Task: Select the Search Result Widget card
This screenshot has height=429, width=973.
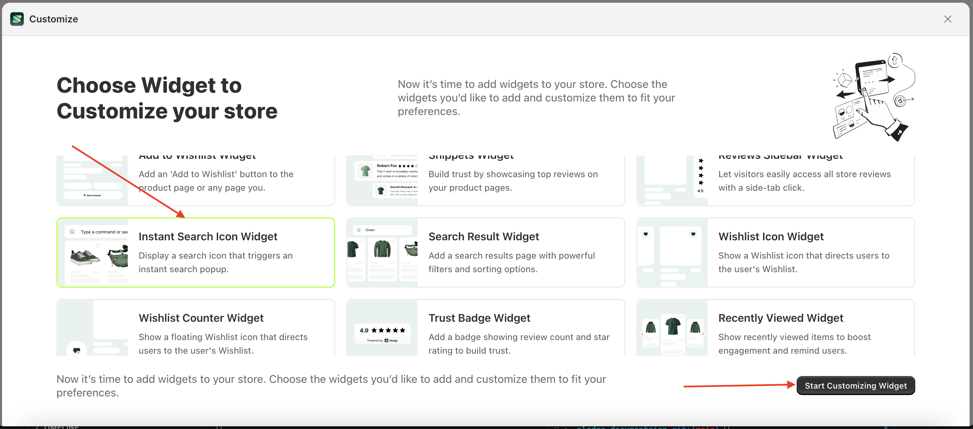Action: pyautogui.click(x=486, y=252)
